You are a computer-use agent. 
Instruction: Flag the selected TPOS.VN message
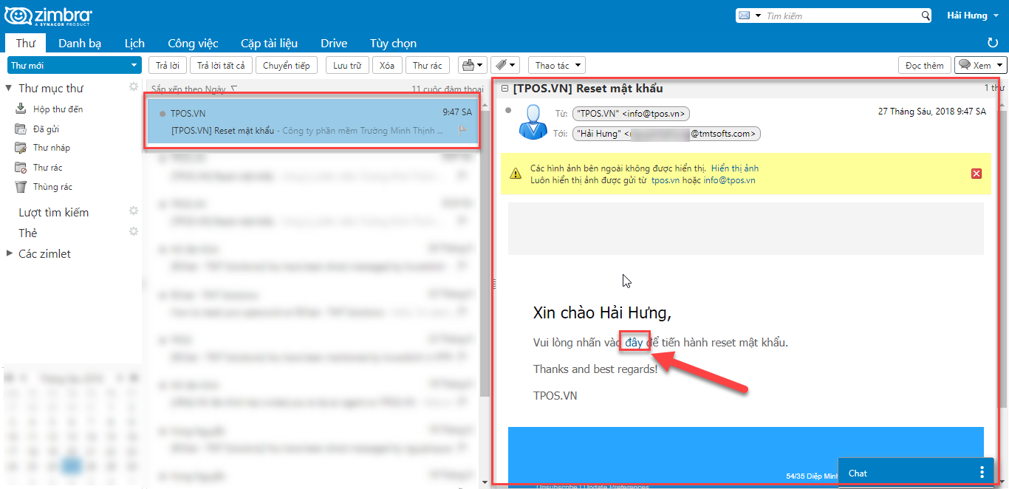coord(463,131)
